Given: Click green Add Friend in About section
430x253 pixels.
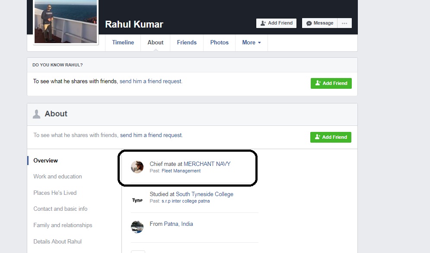Looking at the screenshot, I should click(331, 137).
